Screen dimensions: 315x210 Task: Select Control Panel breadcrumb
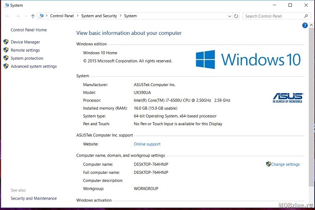coord(62,16)
